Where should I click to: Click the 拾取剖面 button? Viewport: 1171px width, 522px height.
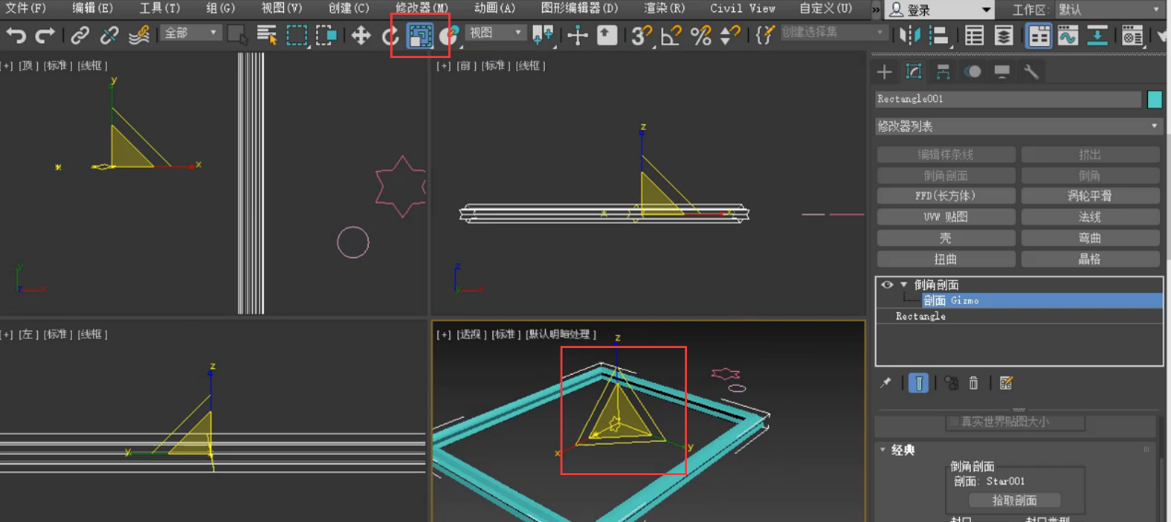coord(1014,501)
